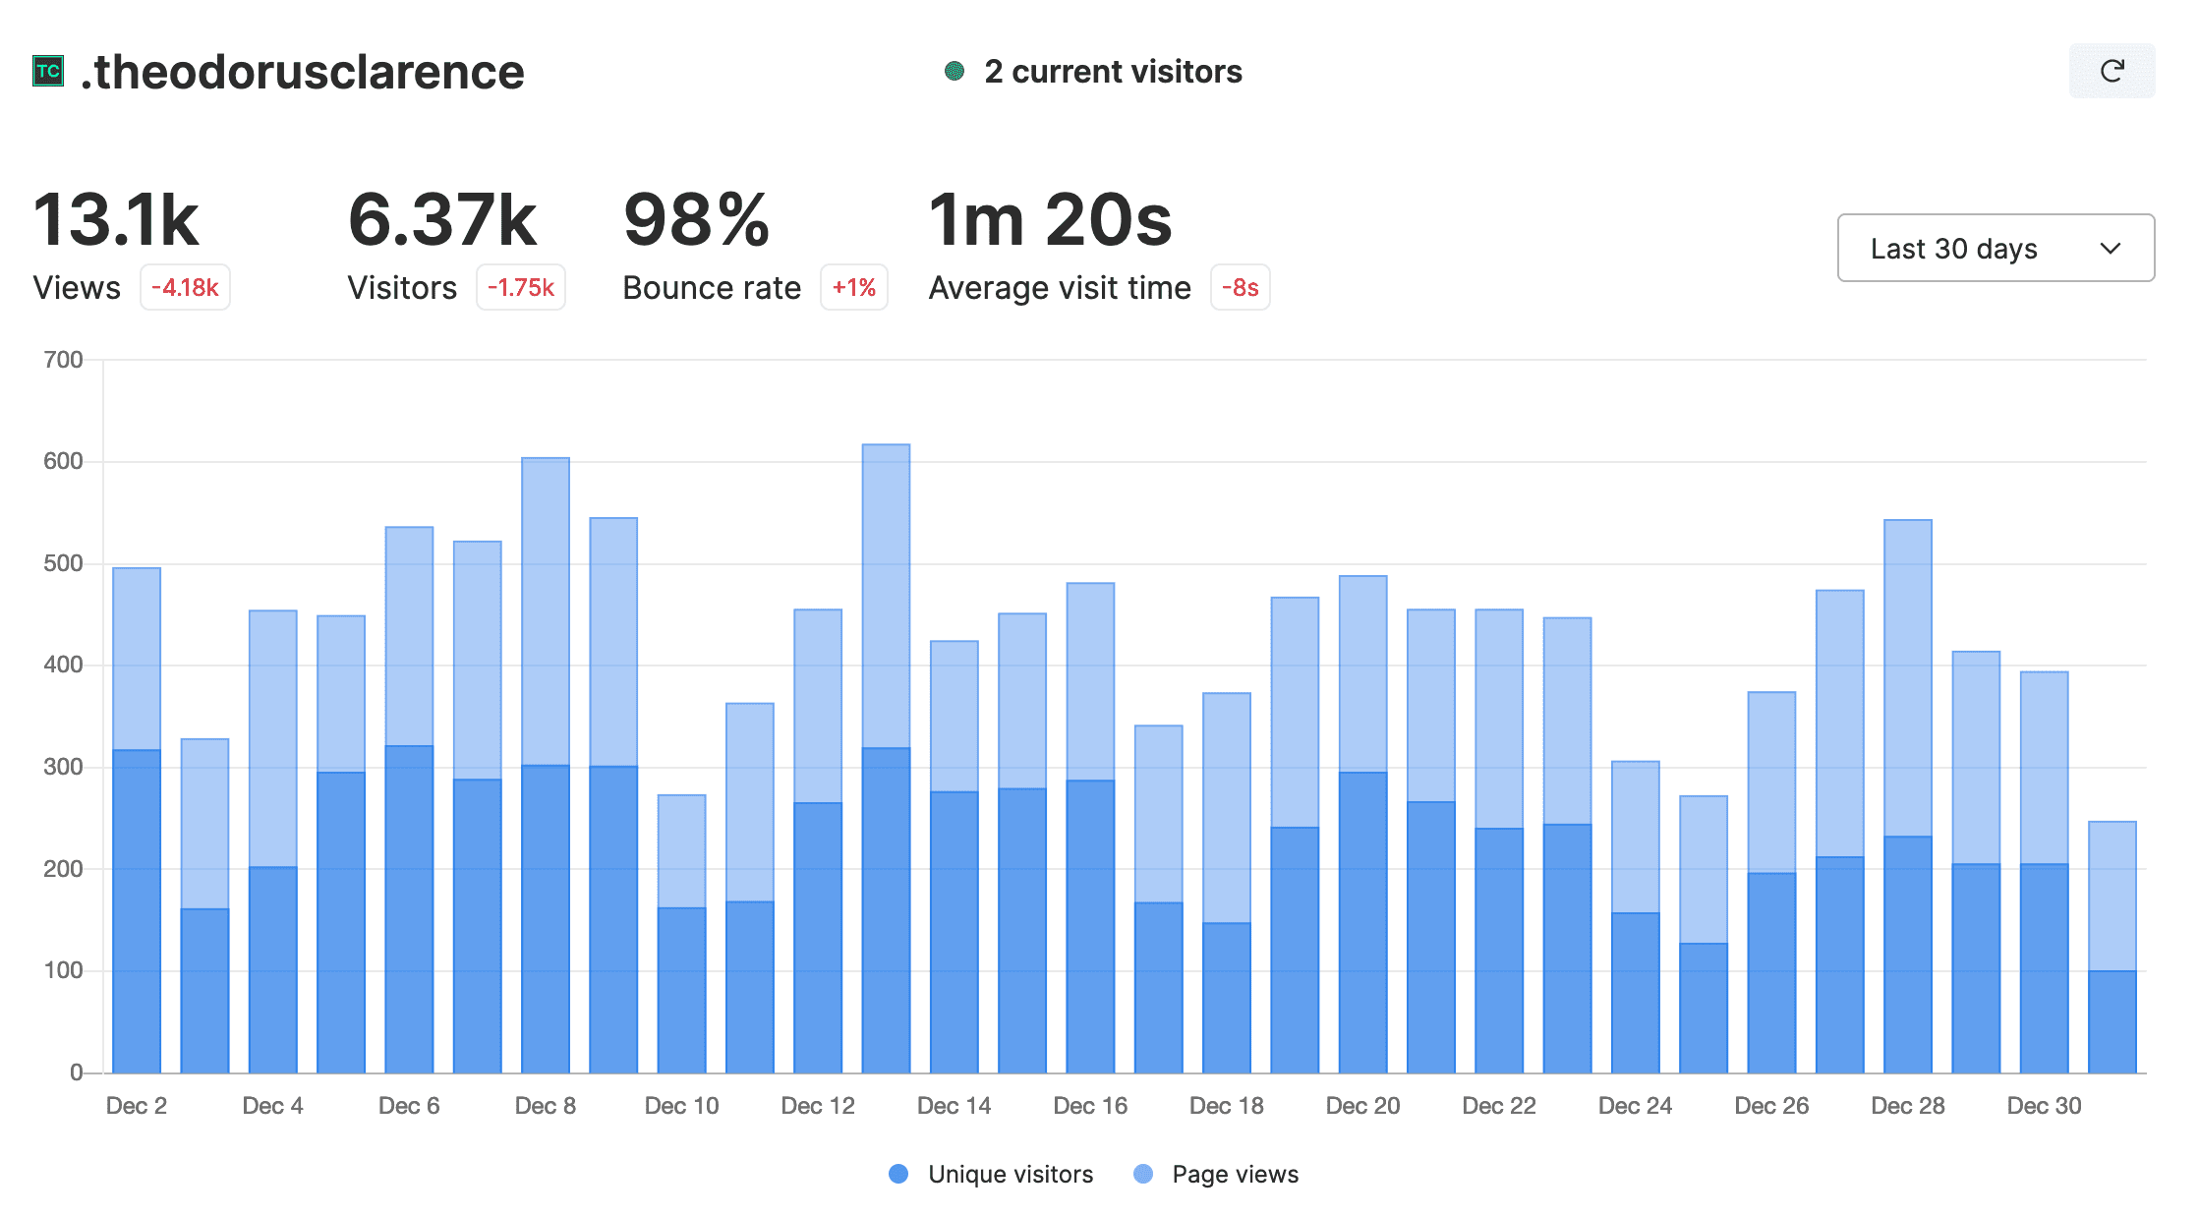Click the Dec 12 x-axis label
This screenshot has height=1217, width=2198.
(818, 1106)
